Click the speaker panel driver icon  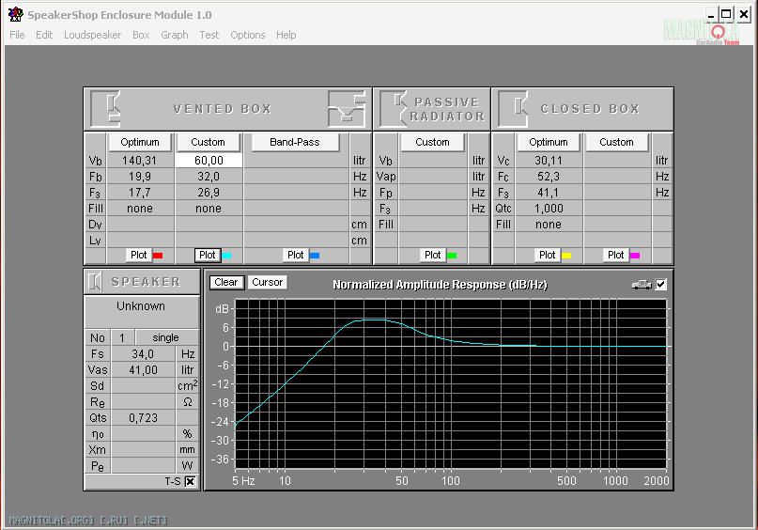(95, 281)
